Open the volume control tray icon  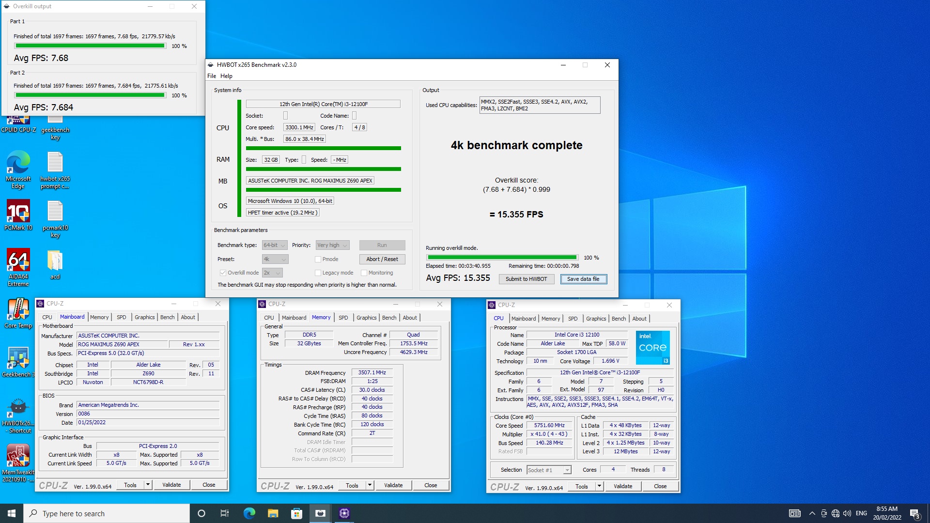(x=847, y=513)
